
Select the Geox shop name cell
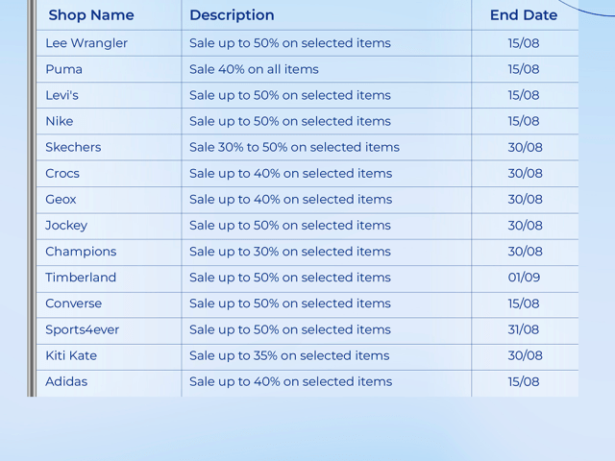pyautogui.click(x=61, y=199)
